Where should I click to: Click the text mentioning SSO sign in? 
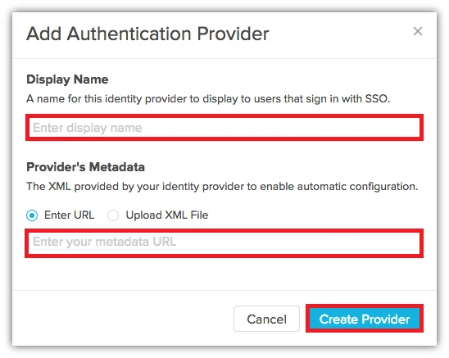[208, 99]
